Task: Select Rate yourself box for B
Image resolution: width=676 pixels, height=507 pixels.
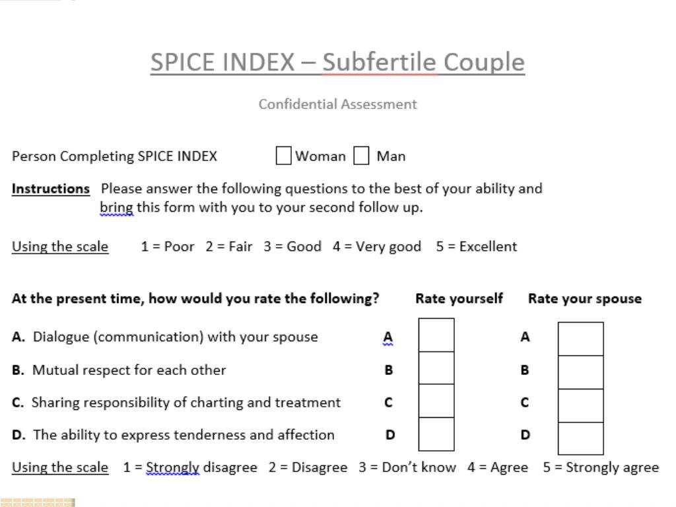Action: 436,368
